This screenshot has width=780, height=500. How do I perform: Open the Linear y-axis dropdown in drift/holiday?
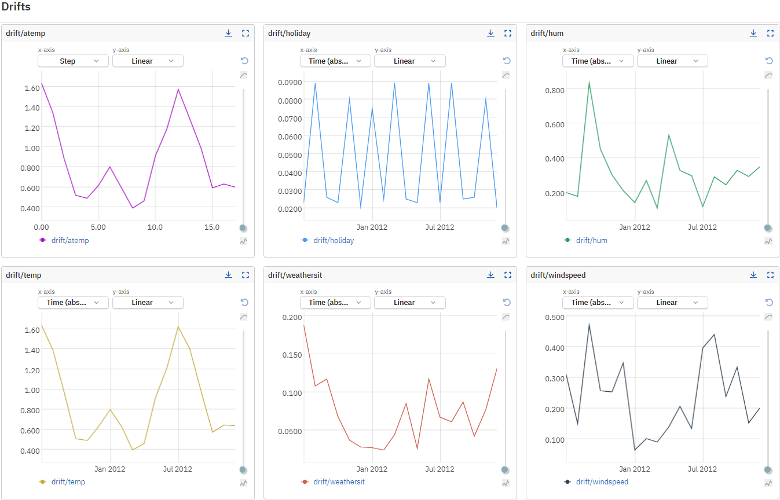click(x=409, y=61)
